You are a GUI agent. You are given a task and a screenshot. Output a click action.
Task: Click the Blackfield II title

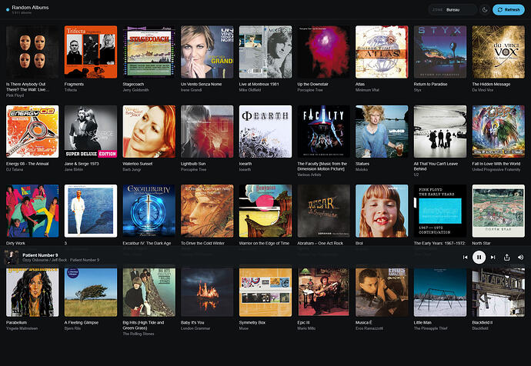(483, 323)
